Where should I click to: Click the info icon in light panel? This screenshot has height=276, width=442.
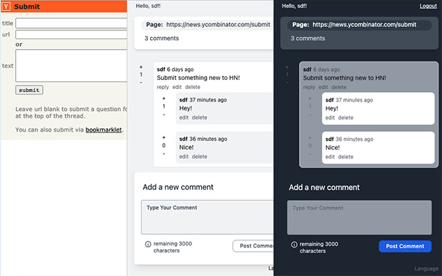(x=148, y=244)
